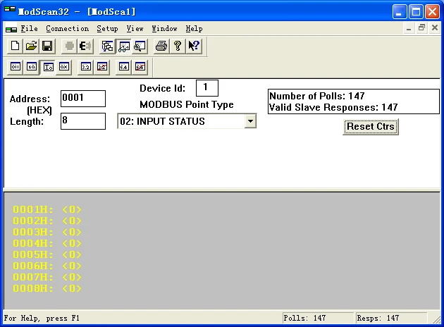The height and width of the screenshot is (327, 444).
Task: Click the status bar resize grip
Action: pos(437,319)
